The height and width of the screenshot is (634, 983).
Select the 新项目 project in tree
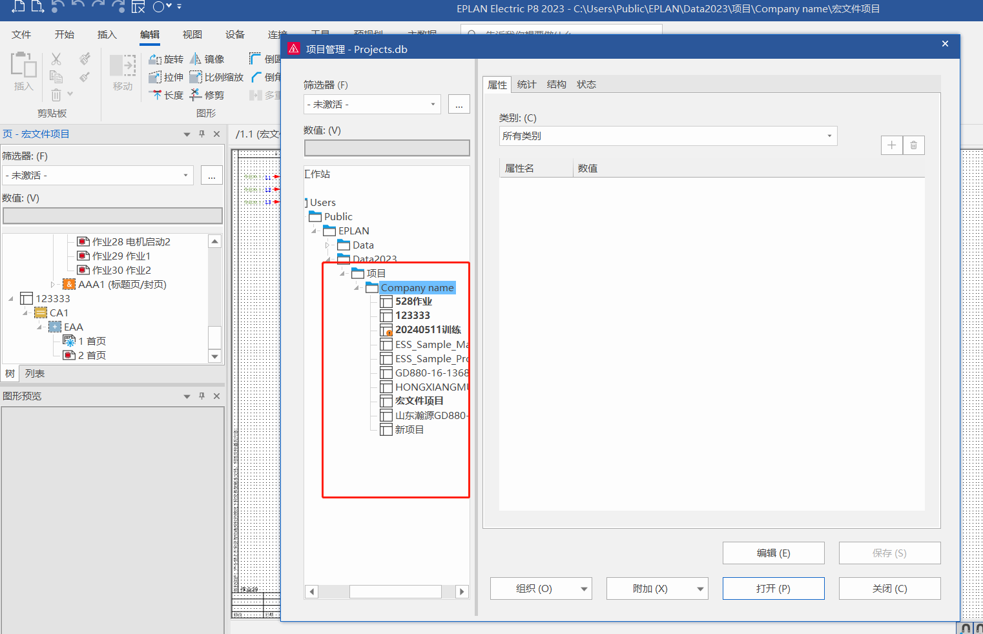[x=402, y=430]
